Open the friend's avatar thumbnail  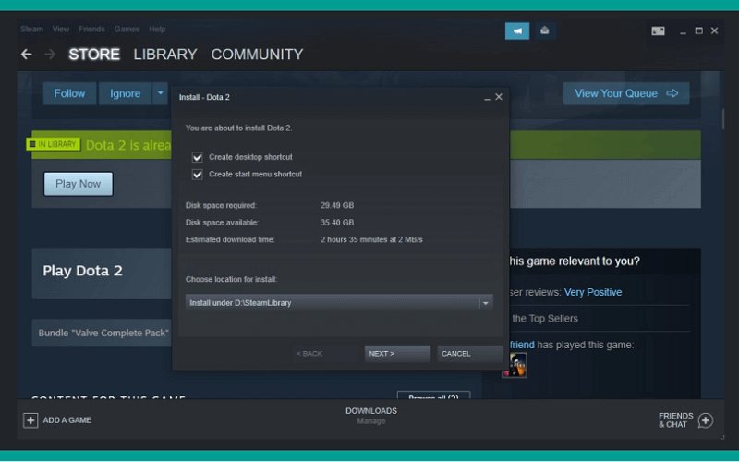coord(515,365)
